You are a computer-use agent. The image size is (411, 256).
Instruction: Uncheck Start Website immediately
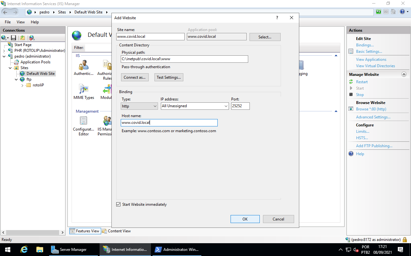tap(118, 204)
